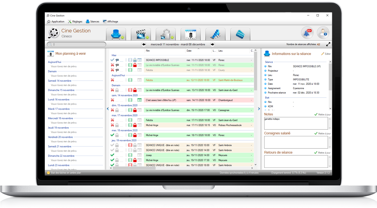Click the Hier group header in list
Viewport: 377px width, 208px height.
[114, 55]
